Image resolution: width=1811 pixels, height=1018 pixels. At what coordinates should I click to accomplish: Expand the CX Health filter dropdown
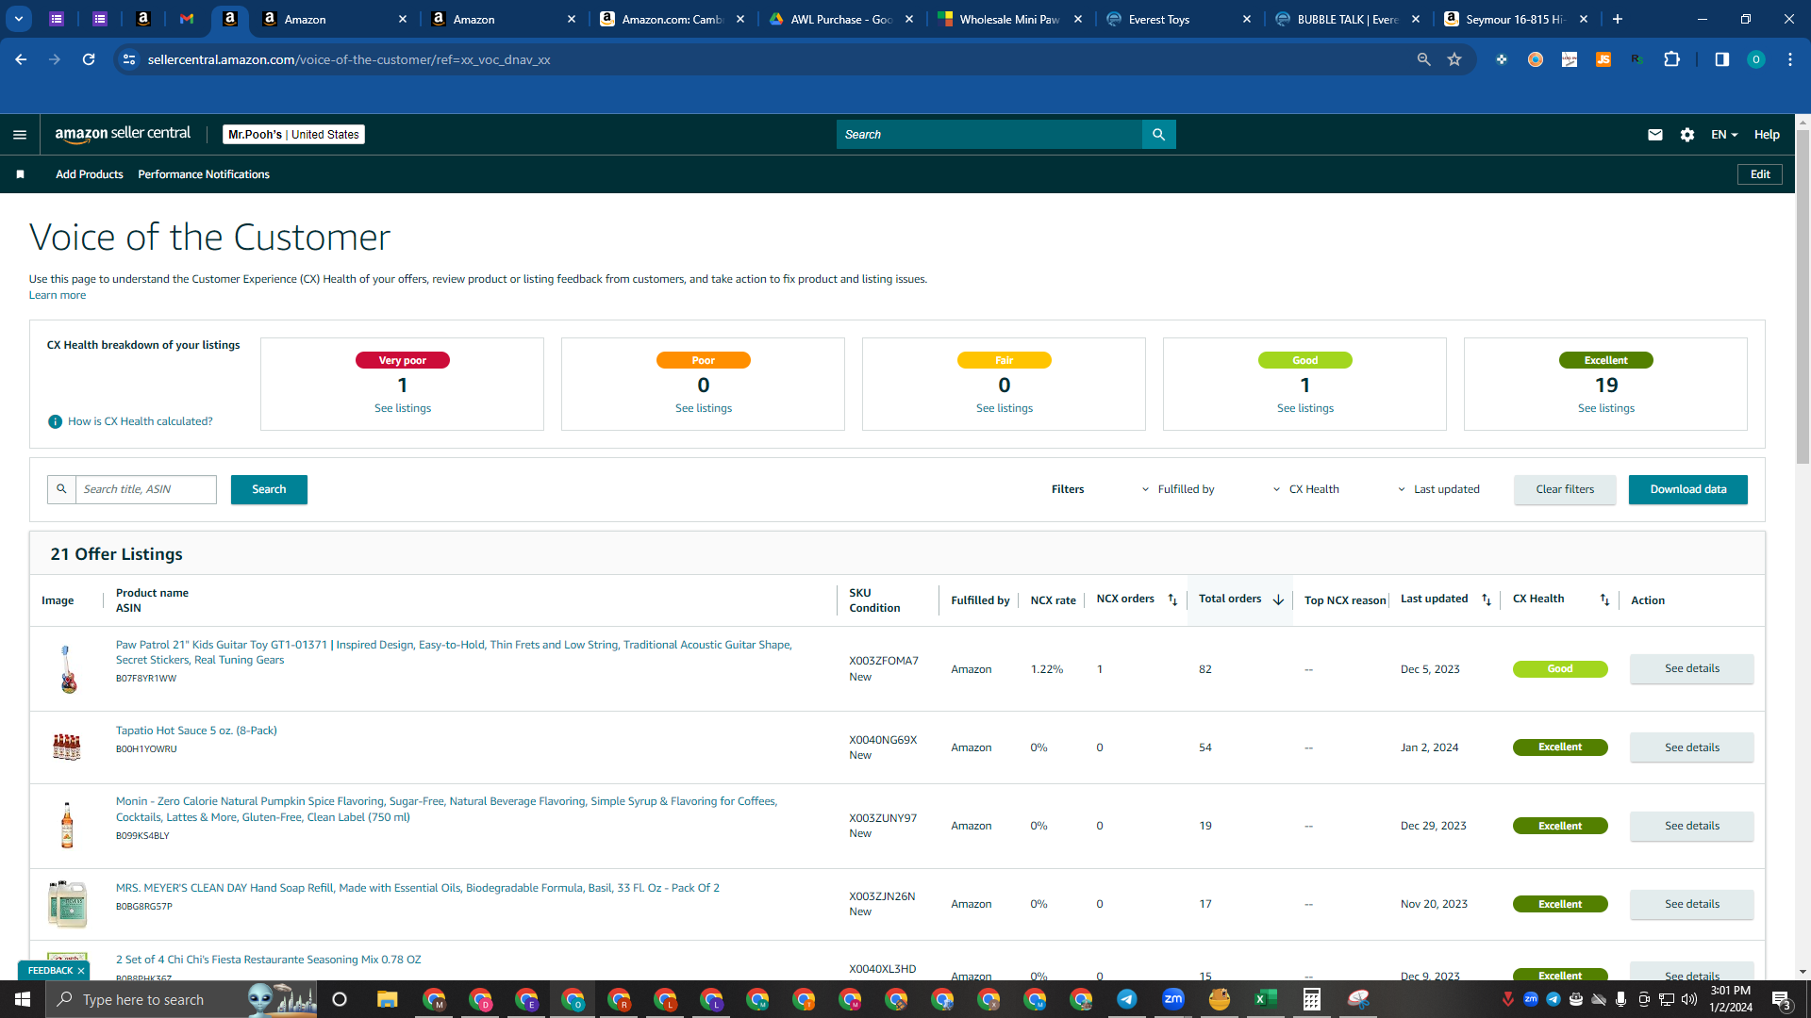coord(1306,489)
